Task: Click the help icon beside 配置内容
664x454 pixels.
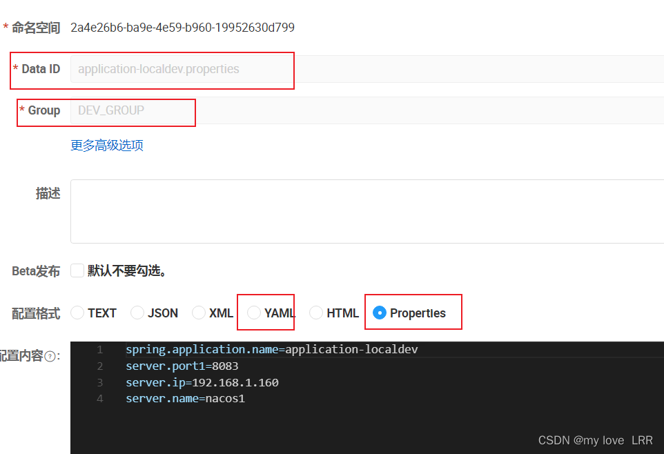Action: 50,357
